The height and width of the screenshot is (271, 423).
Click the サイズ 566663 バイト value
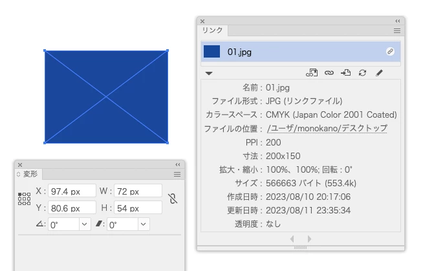311,183
